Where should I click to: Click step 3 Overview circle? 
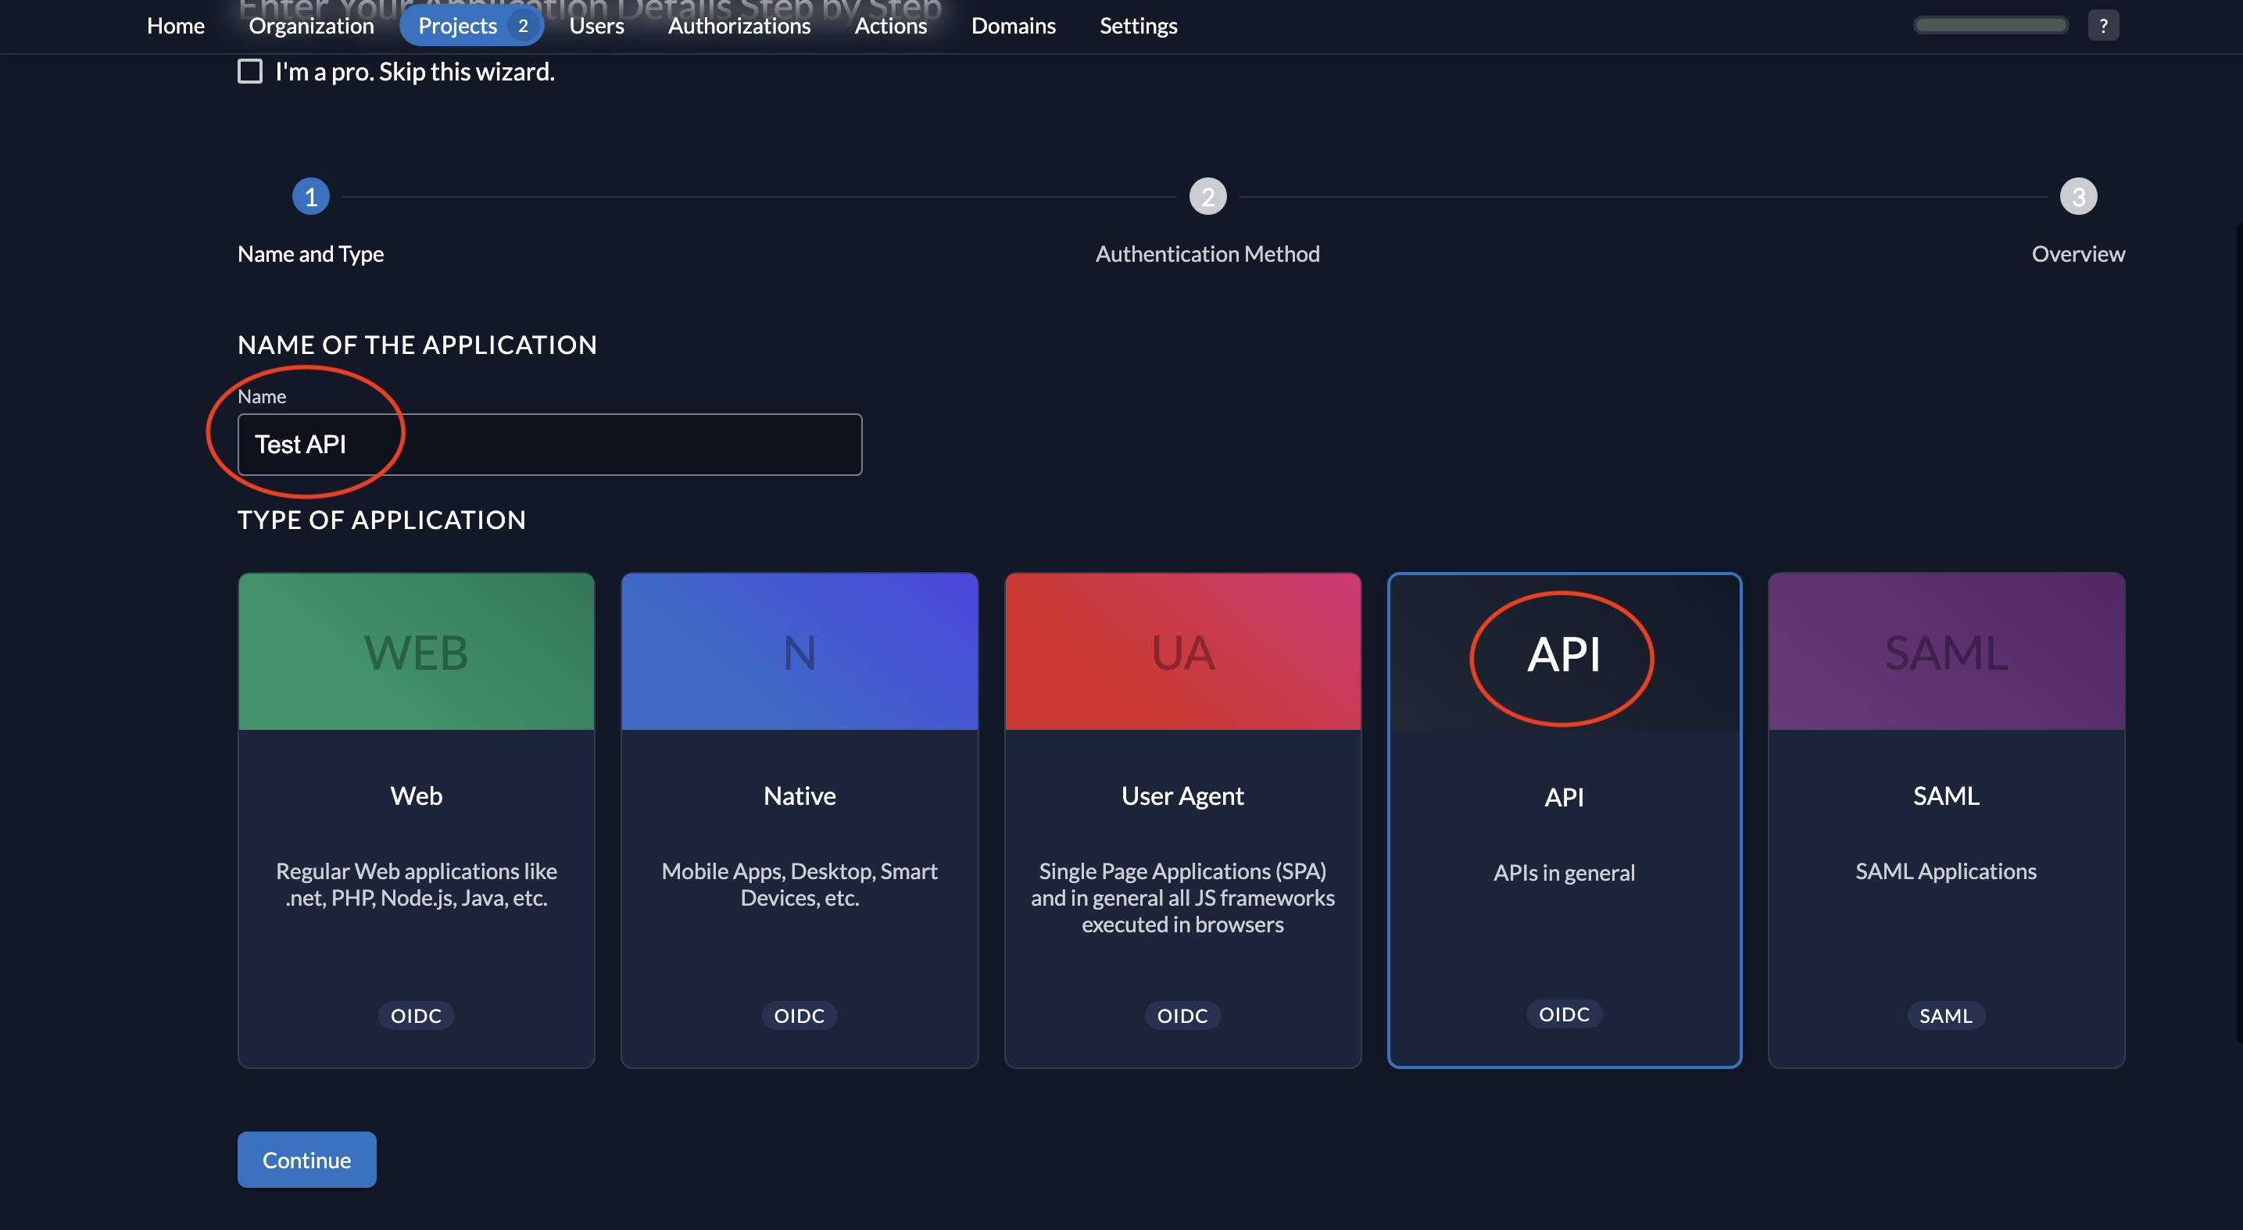2080,196
